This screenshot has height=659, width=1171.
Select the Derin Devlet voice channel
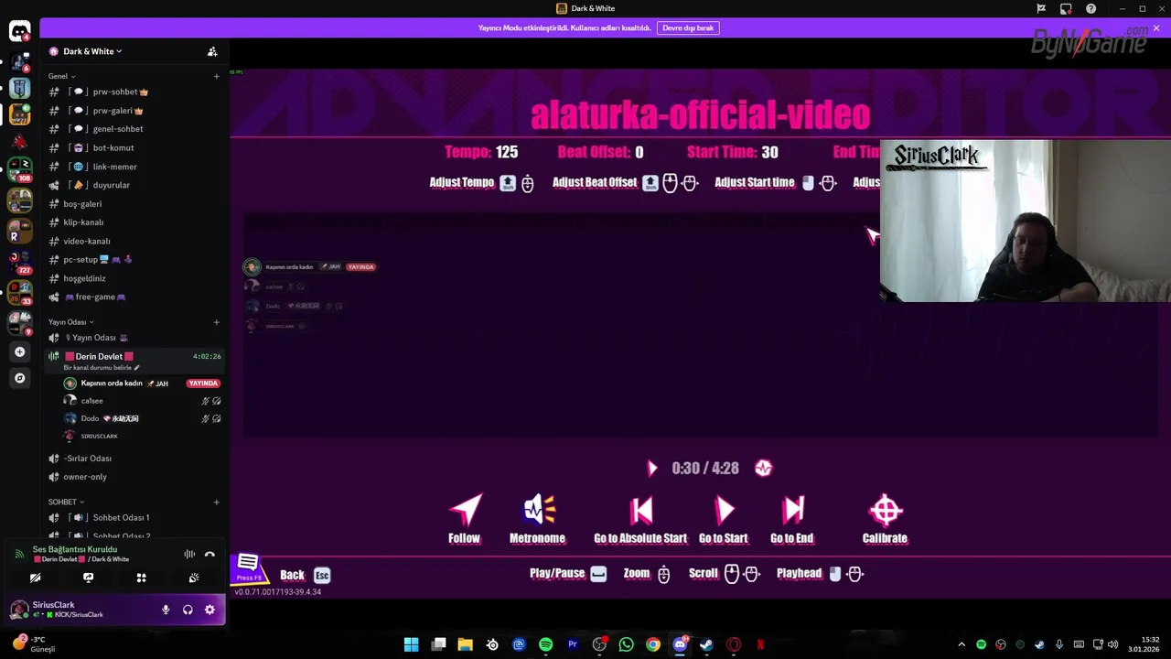coord(134,361)
